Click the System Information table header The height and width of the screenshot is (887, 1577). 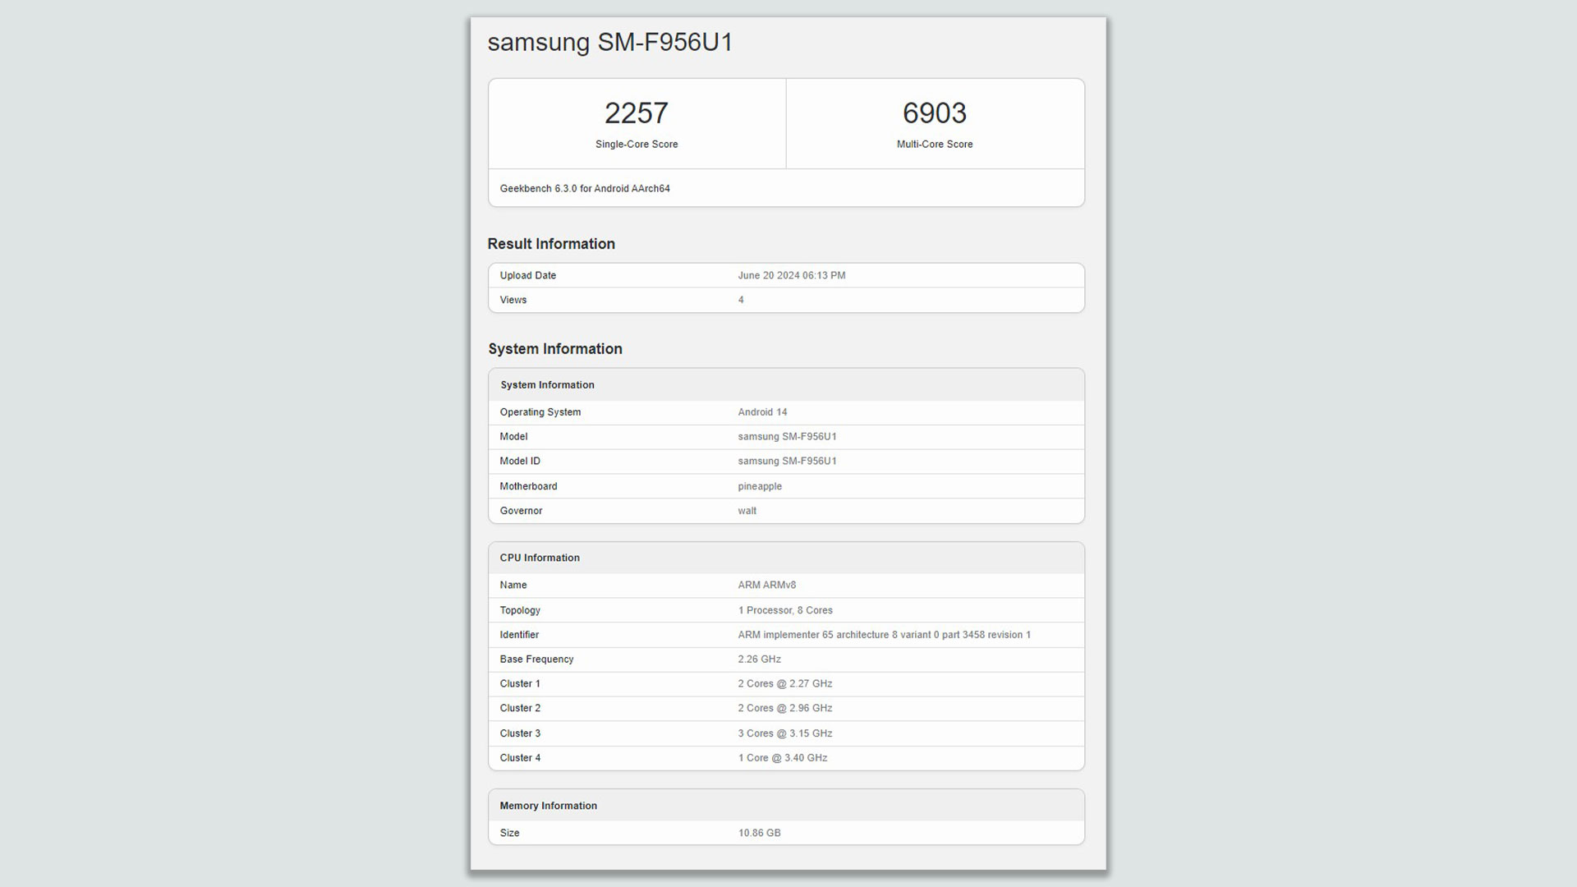click(x=547, y=384)
